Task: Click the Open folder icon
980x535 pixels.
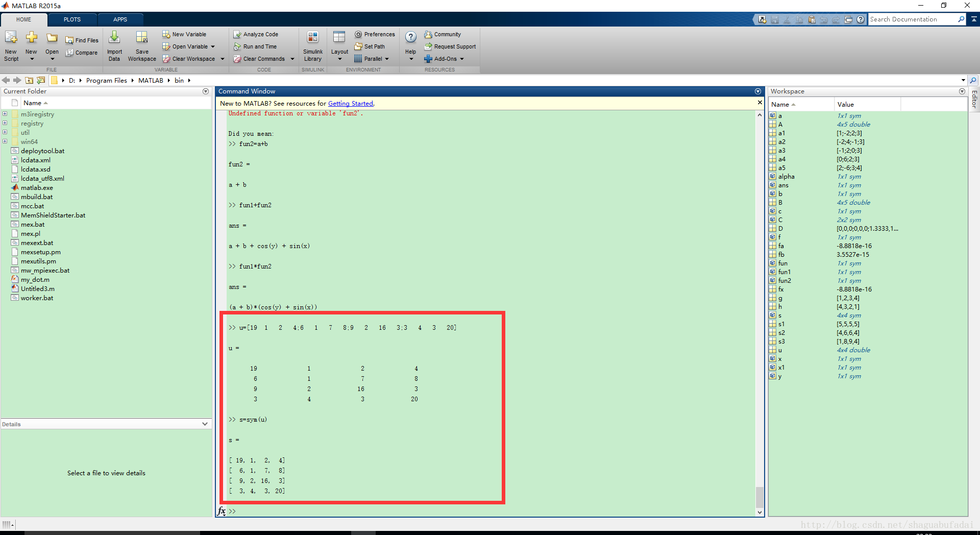Action: [52, 37]
